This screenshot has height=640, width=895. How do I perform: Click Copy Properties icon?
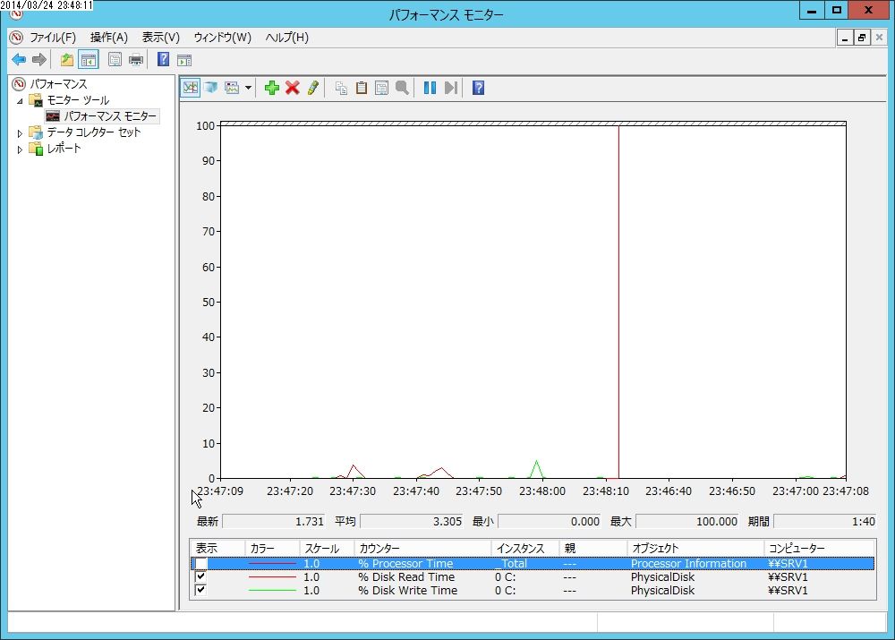tap(341, 88)
